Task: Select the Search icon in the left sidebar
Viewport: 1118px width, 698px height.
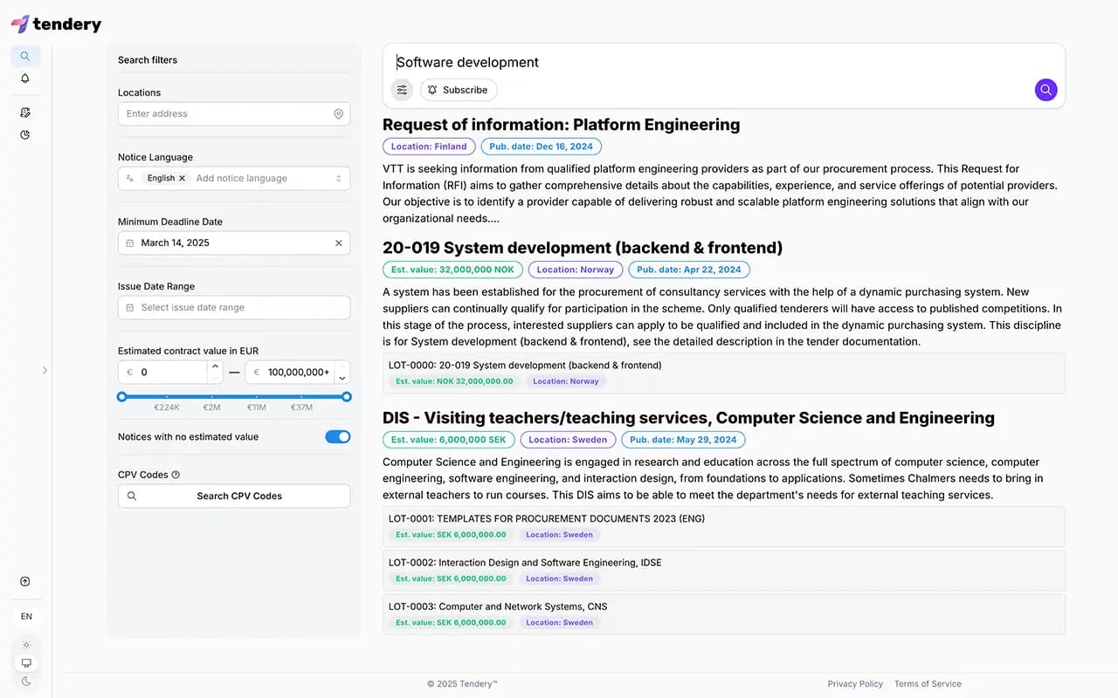Action: click(x=25, y=55)
